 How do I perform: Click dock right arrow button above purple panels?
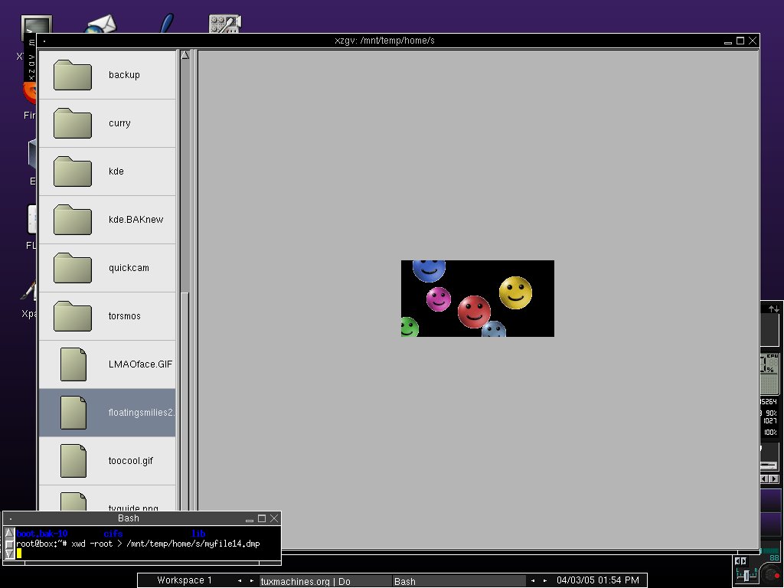pos(774,479)
